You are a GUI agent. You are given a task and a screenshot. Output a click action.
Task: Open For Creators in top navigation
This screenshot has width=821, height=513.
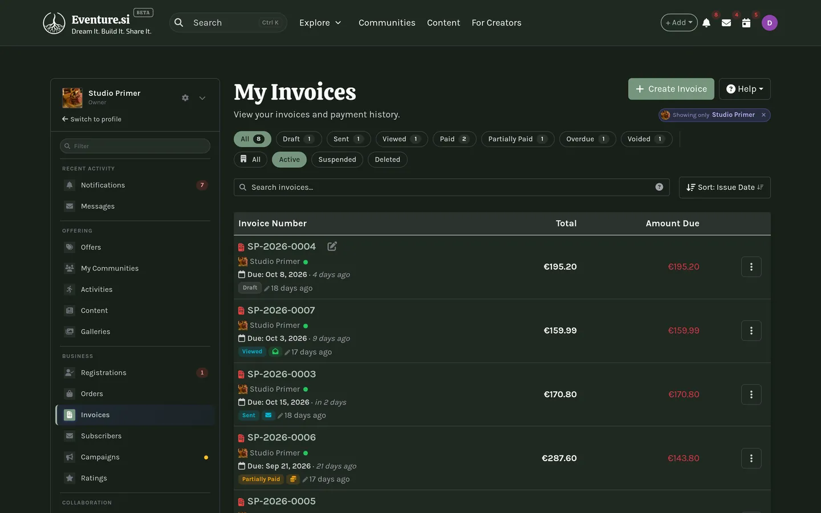(x=496, y=23)
